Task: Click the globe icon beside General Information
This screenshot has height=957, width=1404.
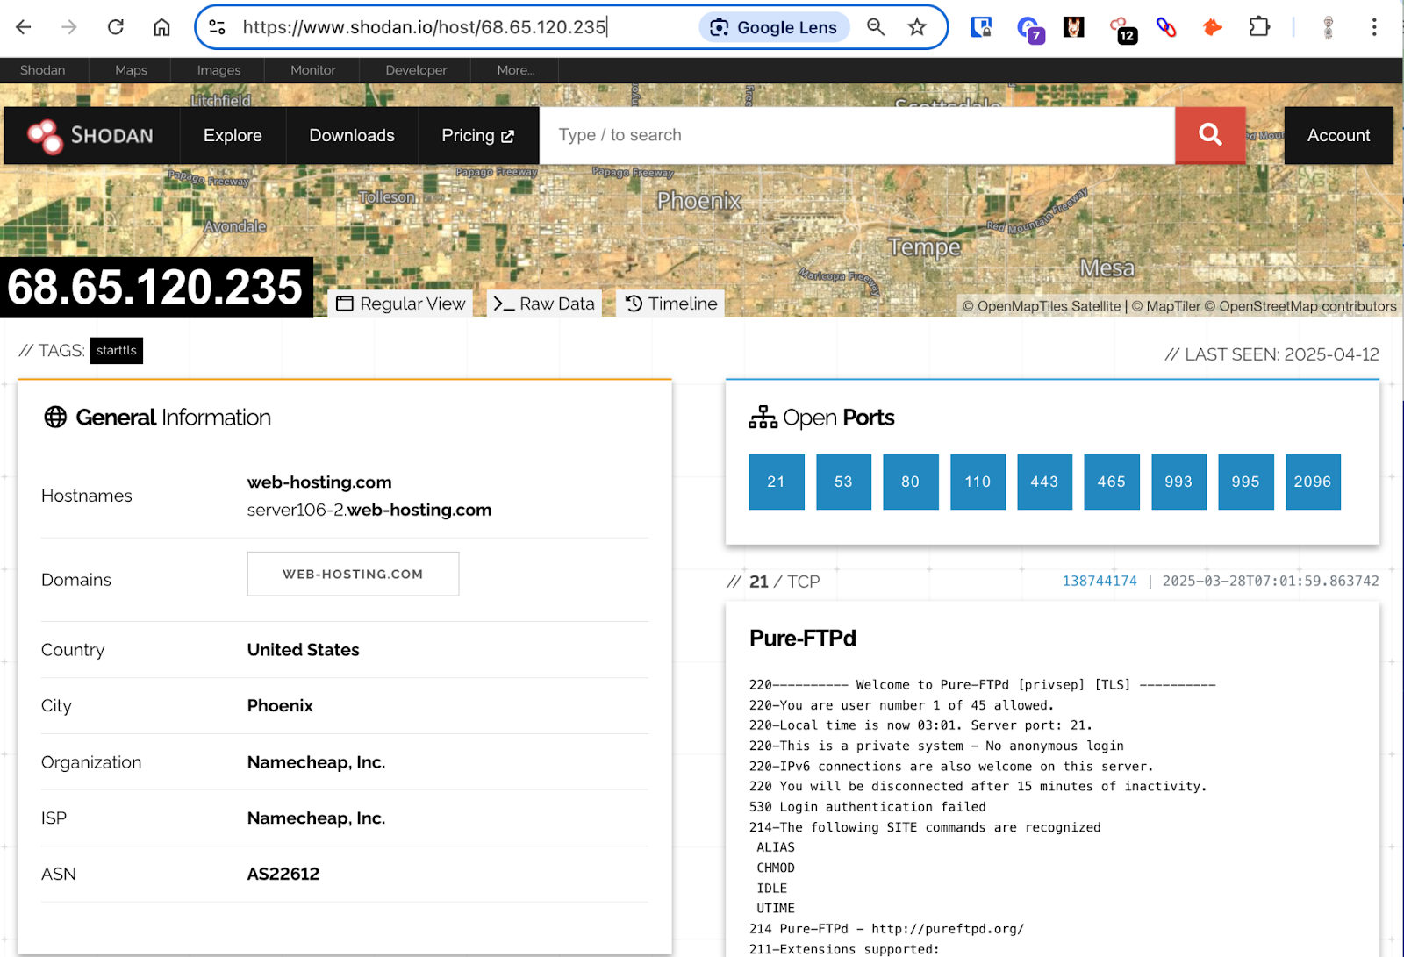Action: click(55, 417)
